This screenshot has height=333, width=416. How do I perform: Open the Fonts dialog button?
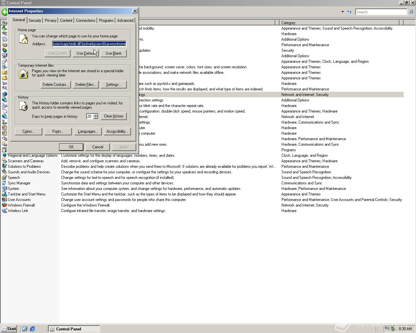(58, 131)
